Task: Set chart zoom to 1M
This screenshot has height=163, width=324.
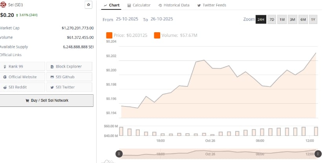Action: point(282,20)
